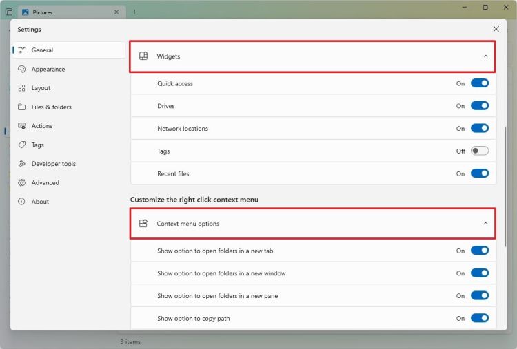Add a new tab with plus button
517x349 pixels.
(x=134, y=12)
